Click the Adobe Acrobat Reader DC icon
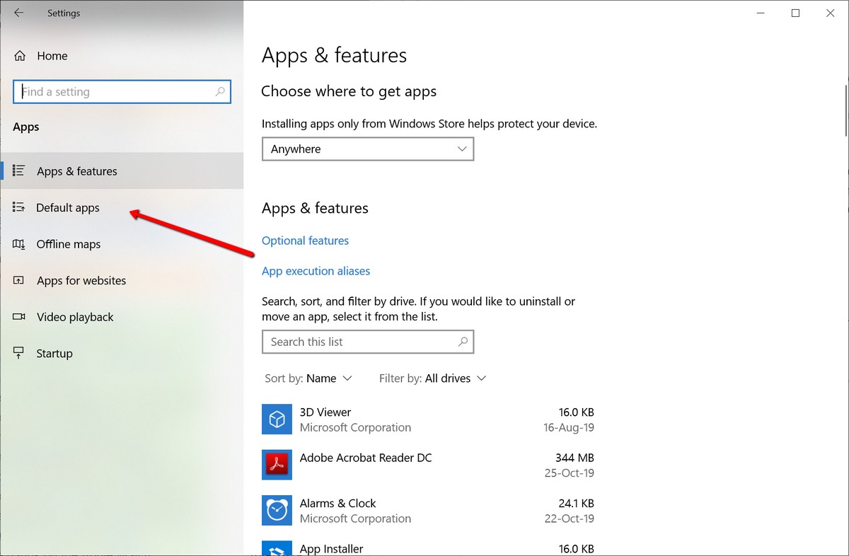This screenshot has width=849, height=556. pyautogui.click(x=277, y=465)
